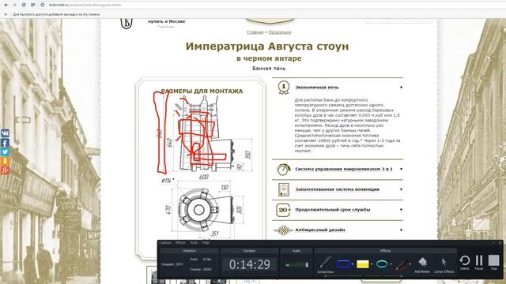Screen dimensions: 506x284
Task: Stop the screen recording
Action: 493,262
